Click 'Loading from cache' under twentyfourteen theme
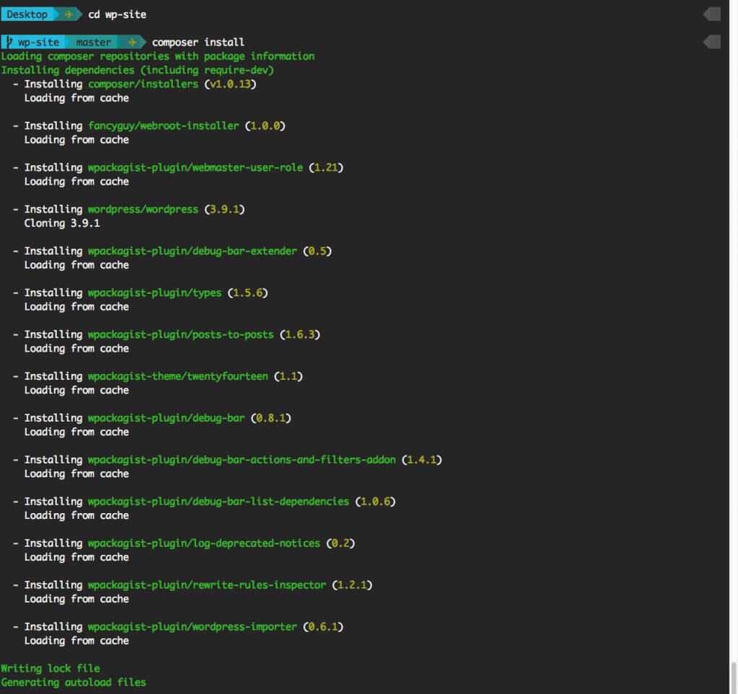 [76, 391]
